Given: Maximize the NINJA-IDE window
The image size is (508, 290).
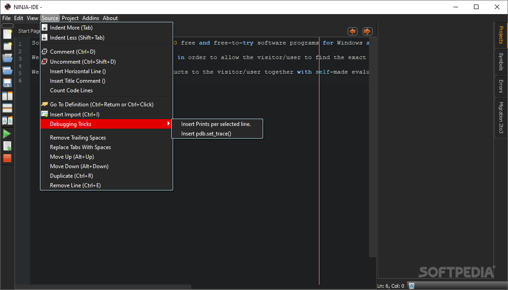Looking at the screenshot, I should pyautogui.click(x=476, y=7).
